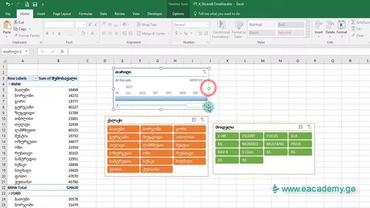Click the Delete cells icon

click(330, 25)
